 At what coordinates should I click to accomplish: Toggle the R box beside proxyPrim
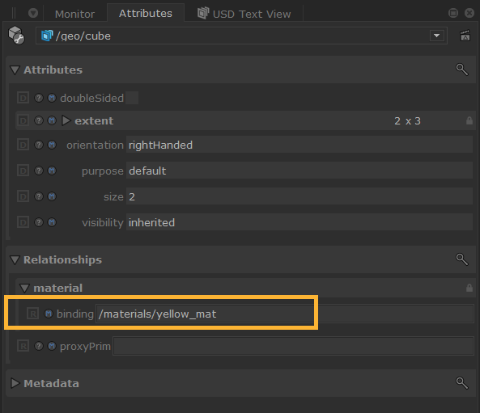coord(23,346)
